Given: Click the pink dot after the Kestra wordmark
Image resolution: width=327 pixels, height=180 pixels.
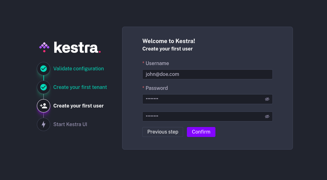Looking at the screenshot, I should pos(99,51).
